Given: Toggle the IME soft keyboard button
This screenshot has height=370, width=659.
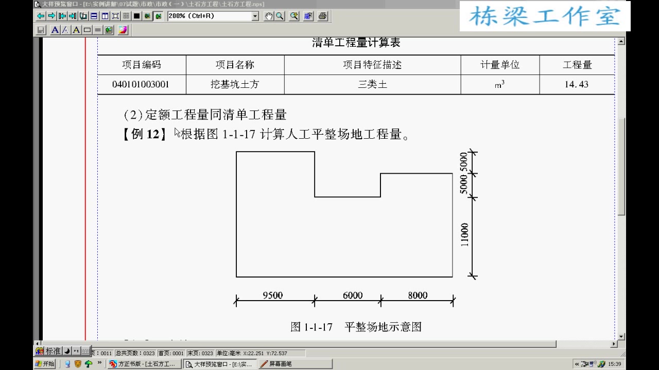Looking at the screenshot, I should pyautogui.click(x=85, y=351).
